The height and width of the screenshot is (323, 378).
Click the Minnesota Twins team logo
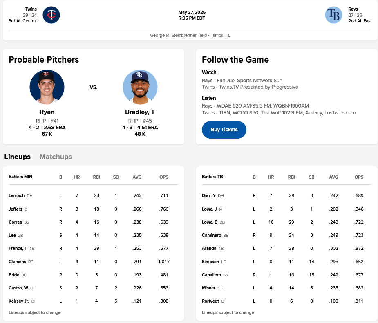51,15
